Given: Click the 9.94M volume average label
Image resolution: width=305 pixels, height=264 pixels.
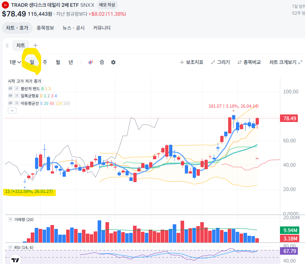Looking at the screenshot, I should click(290, 230).
